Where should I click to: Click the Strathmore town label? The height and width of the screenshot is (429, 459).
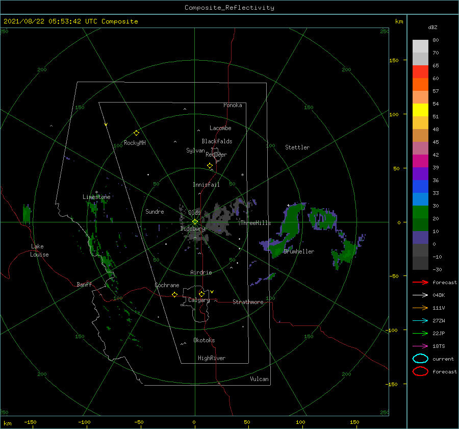[248, 302]
